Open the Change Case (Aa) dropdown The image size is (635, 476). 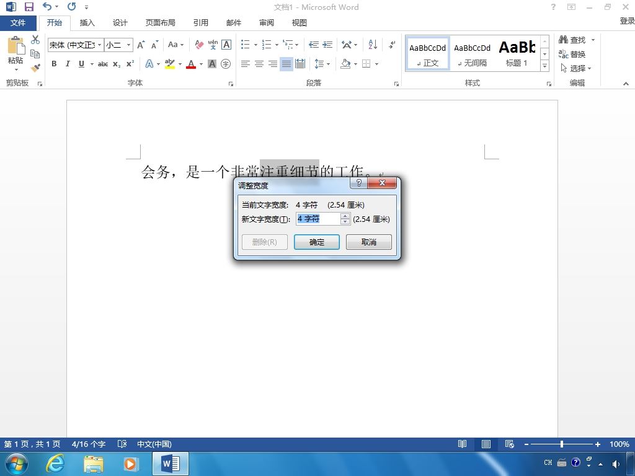[x=175, y=45]
